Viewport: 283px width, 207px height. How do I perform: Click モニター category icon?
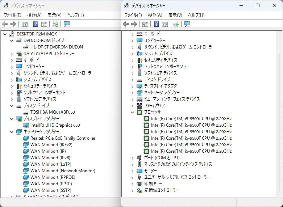[140, 170]
